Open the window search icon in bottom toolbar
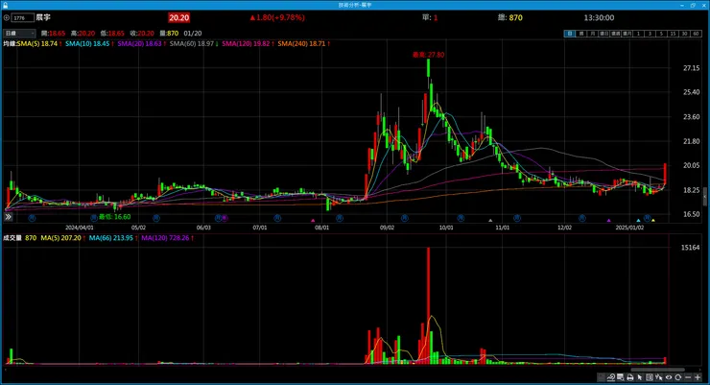Screen dimensions: 710x385 tap(621, 377)
